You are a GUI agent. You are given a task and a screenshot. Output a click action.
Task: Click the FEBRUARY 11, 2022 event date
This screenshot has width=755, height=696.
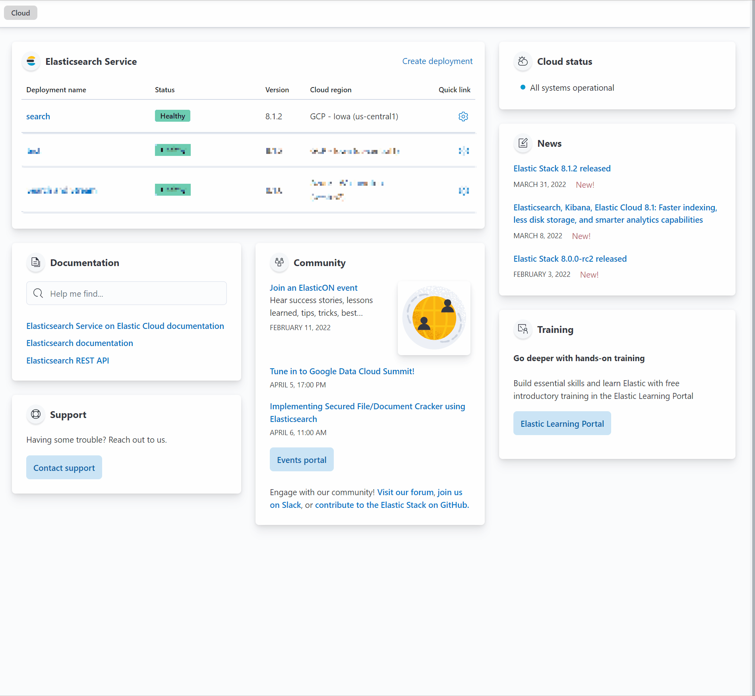(x=300, y=328)
